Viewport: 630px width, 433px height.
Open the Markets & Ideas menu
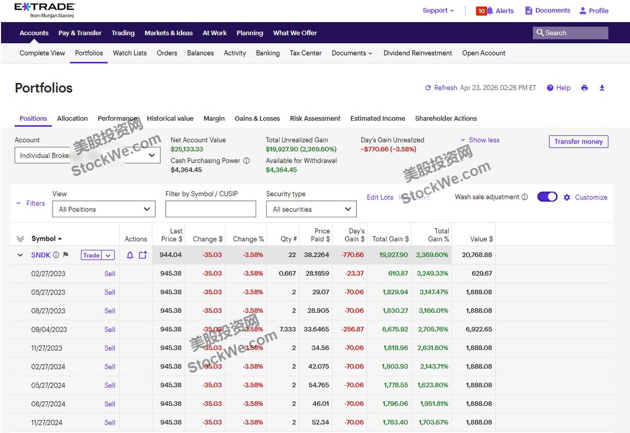(169, 33)
